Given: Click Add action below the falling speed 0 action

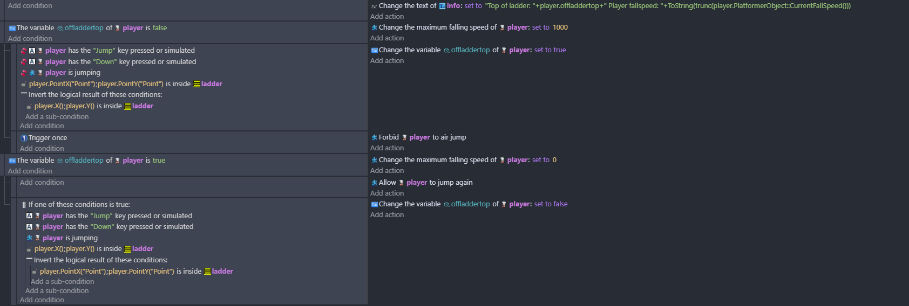Looking at the screenshot, I should (387, 171).
